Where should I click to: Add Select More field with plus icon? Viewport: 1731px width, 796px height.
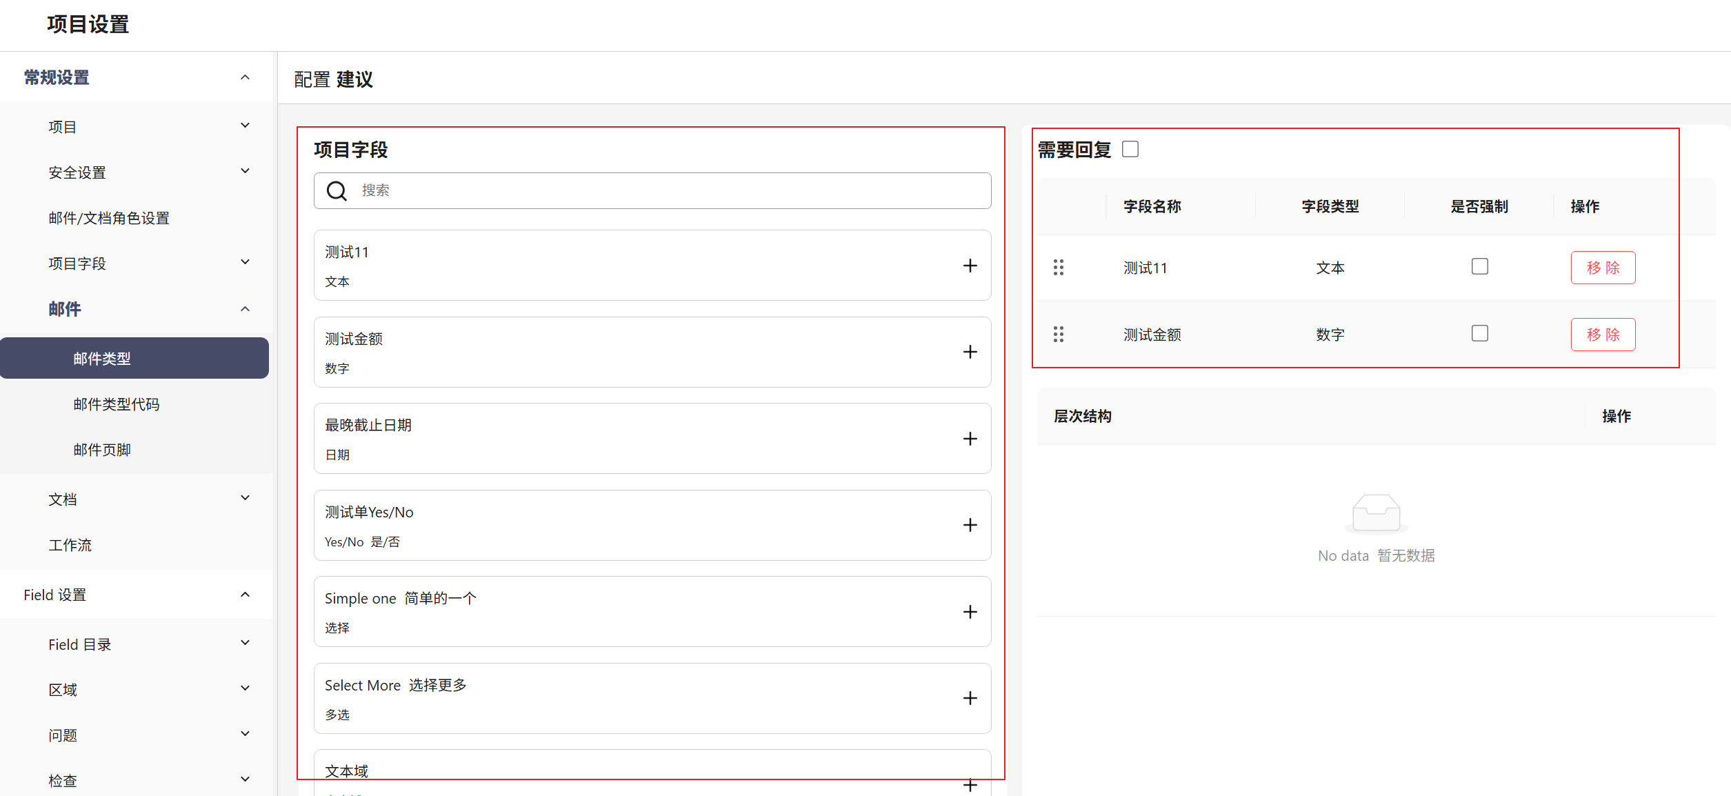(x=970, y=698)
